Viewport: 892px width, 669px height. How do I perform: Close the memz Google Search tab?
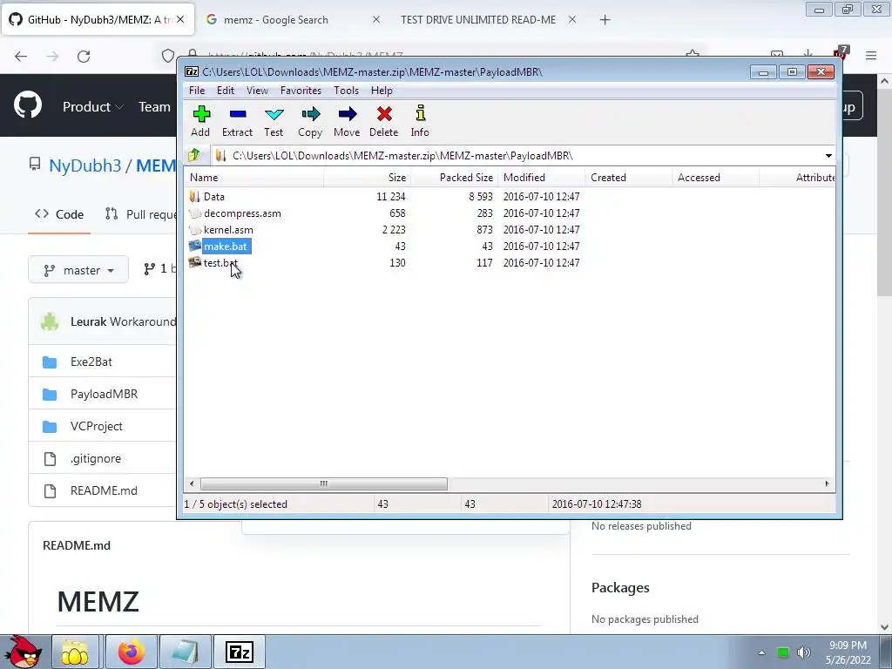tap(376, 19)
